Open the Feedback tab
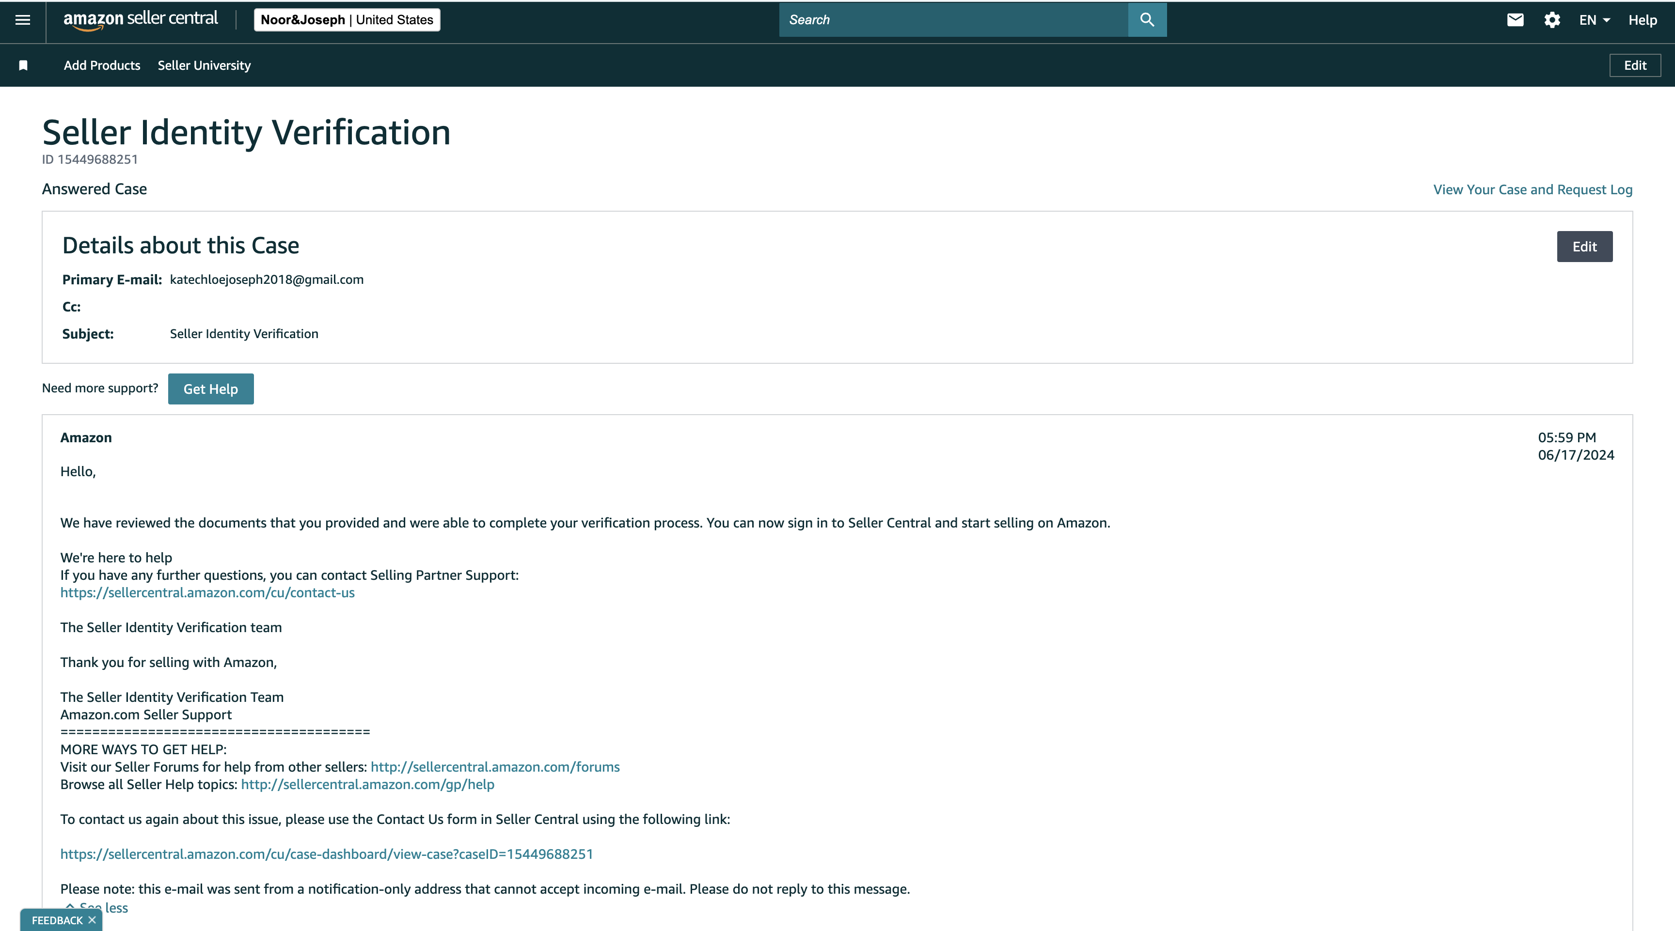Viewport: 1675px width, 931px height. coord(57,920)
